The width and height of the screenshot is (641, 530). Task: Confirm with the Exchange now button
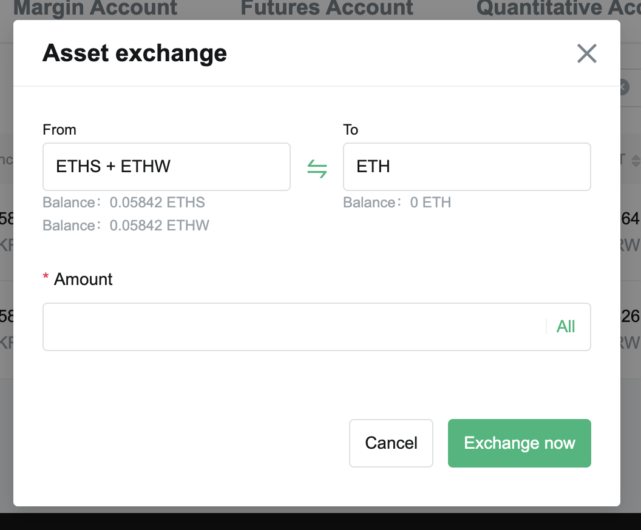[x=519, y=443]
